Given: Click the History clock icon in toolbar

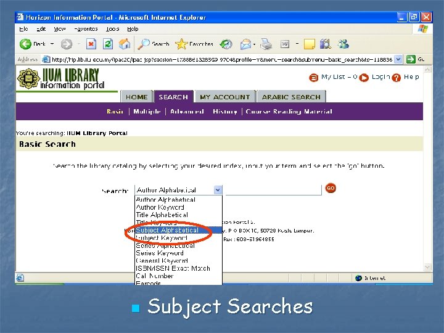Looking at the screenshot, I should (226, 44).
